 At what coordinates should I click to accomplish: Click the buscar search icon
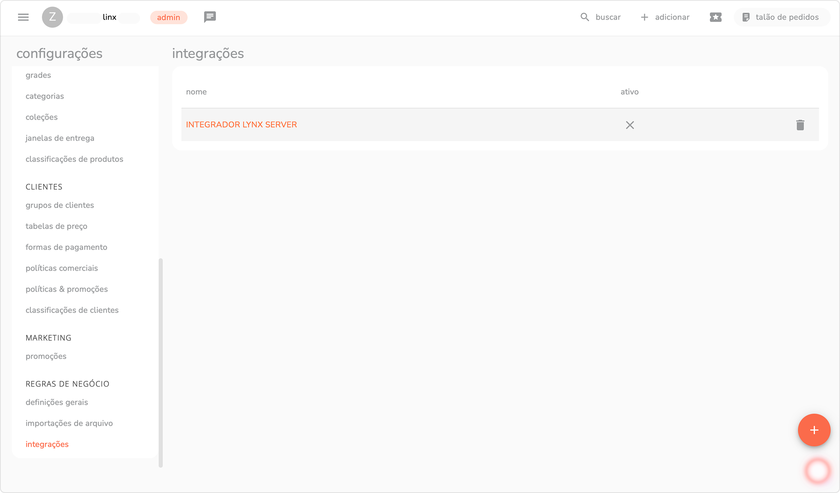point(584,17)
